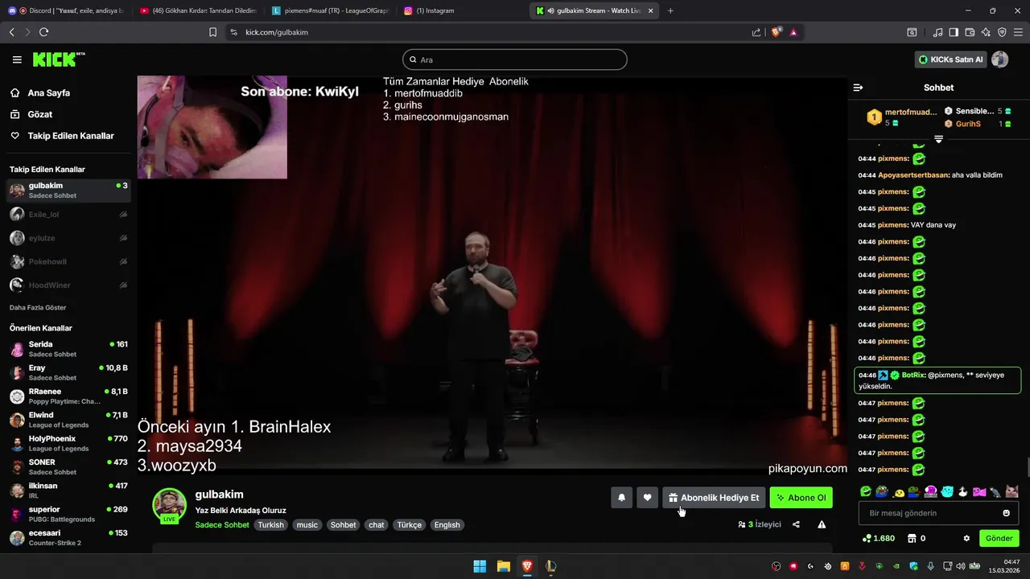Click mertofmuad... top gifter entry
The width and height of the screenshot is (1030, 579).
tap(901, 117)
